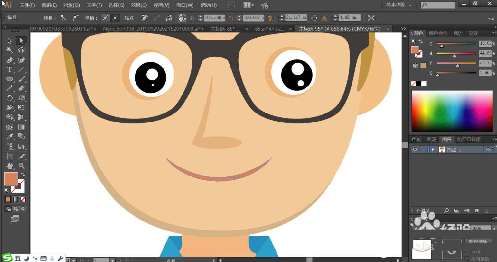The height and width of the screenshot is (262, 497).
Task: Select the Zoom tool in toolbox
Action: (x=22, y=166)
